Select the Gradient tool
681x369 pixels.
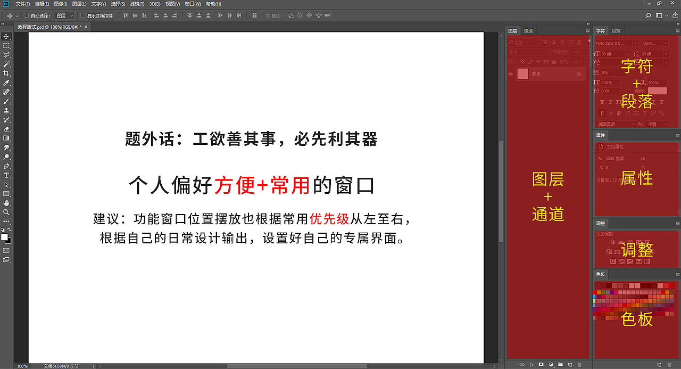pos(6,138)
